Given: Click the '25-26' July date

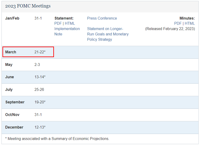Looking at the screenshot, I should [39, 89].
